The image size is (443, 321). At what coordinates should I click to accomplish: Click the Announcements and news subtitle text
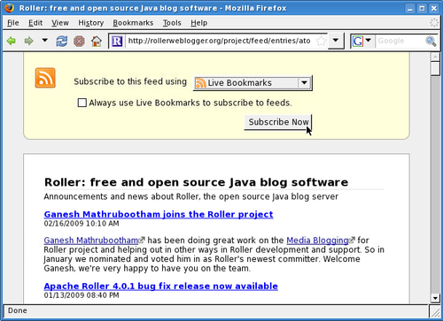coord(191,196)
